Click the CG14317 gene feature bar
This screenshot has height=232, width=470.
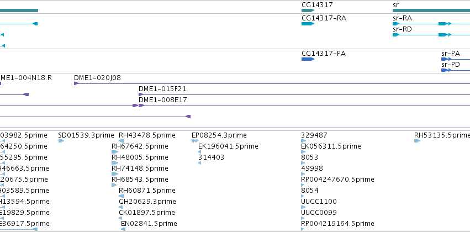[x=308, y=10]
